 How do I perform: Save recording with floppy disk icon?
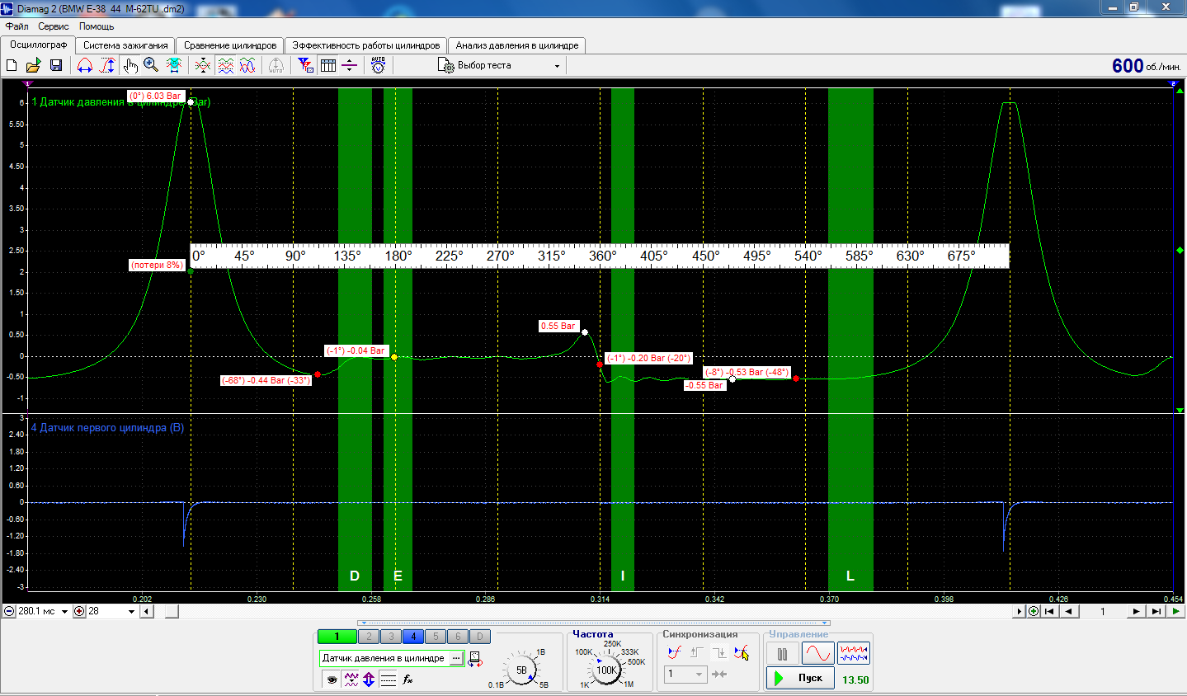[x=56, y=66]
